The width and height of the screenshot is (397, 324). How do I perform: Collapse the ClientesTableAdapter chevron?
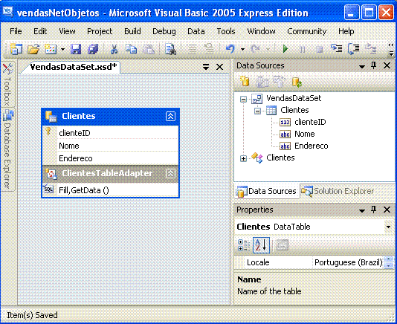click(170, 174)
